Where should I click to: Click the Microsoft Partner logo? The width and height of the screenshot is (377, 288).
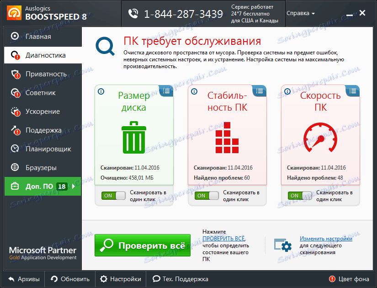pos(43,253)
